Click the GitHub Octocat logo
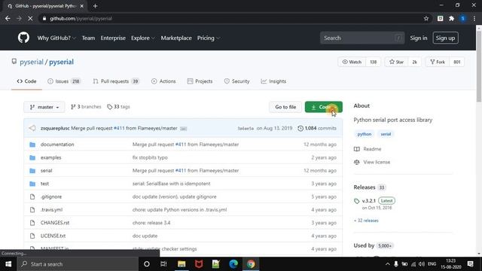 point(23,38)
